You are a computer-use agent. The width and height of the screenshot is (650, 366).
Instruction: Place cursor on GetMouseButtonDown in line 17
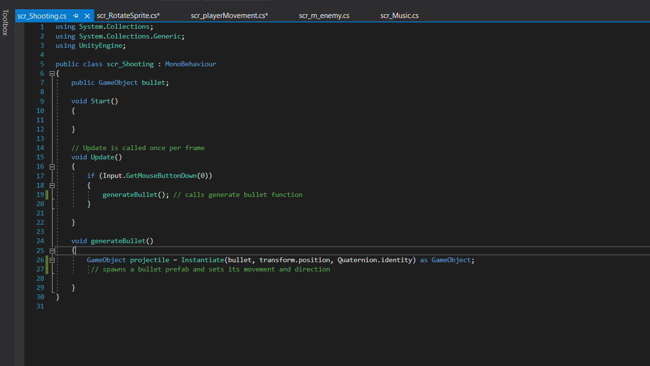(162, 175)
